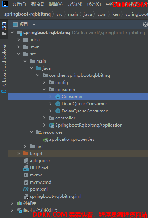Select the SpringbootRqbbitmqApplication class

click(x=78, y=125)
